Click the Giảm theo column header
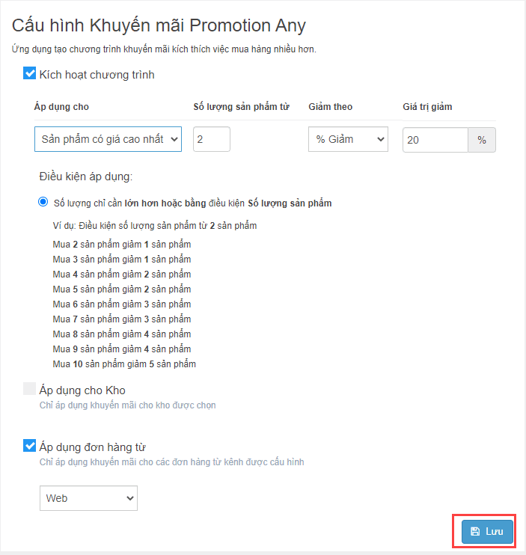526x555 pixels. [331, 106]
